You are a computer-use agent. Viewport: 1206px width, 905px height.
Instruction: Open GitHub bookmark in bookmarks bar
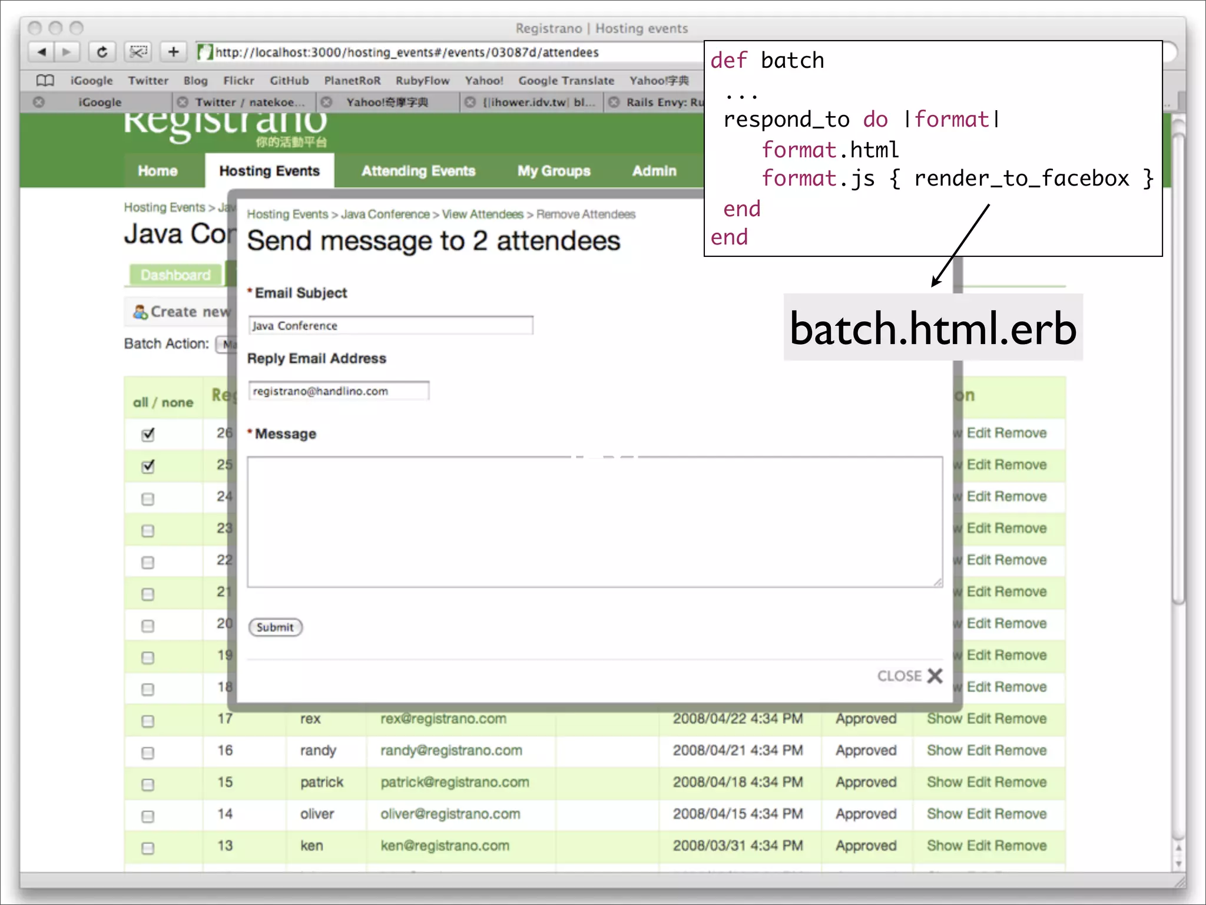[289, 81]
